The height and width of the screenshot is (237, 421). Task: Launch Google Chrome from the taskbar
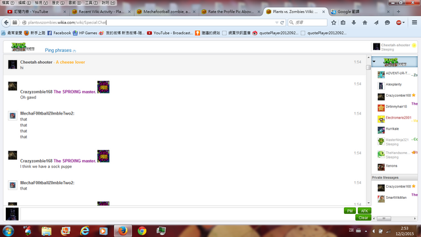coord(142,231)
